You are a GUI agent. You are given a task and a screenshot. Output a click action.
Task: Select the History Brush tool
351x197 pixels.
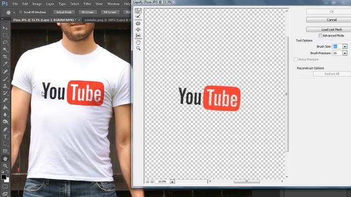(x=5, y=93)
